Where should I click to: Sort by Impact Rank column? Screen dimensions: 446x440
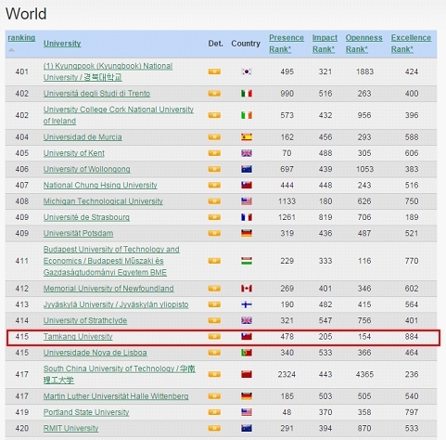(325, 44)
